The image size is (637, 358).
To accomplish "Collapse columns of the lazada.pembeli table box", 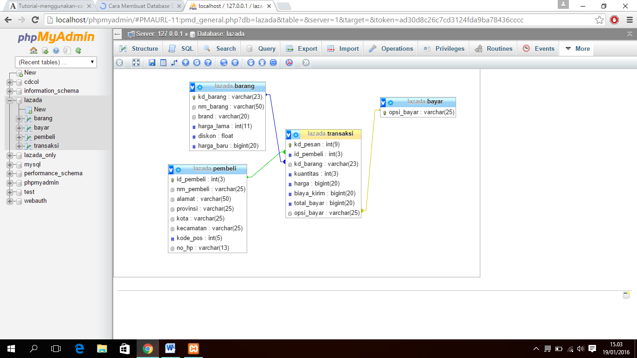I will [171, 170].
